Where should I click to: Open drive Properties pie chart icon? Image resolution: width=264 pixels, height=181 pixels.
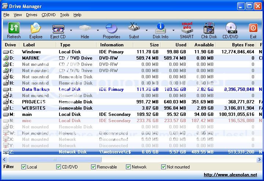[111, 28]
